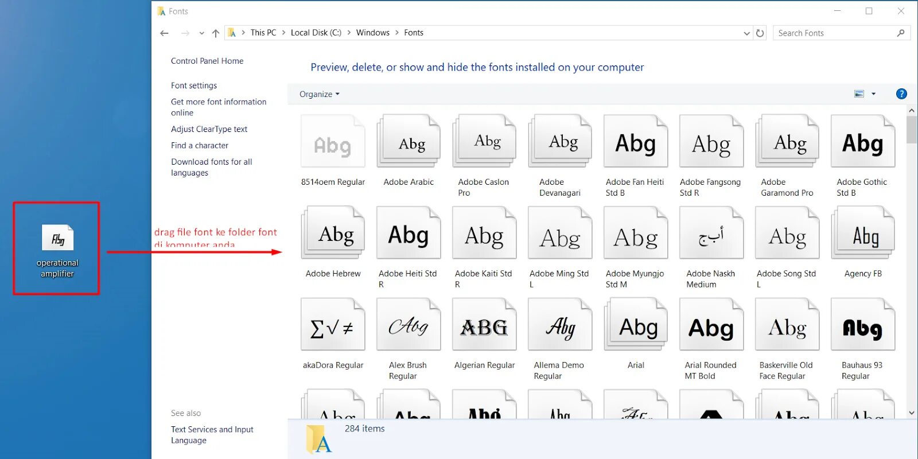The width and height of the screenshot is (918, 459).
Task: Open Get more font information online
Action: click(219, 107)
